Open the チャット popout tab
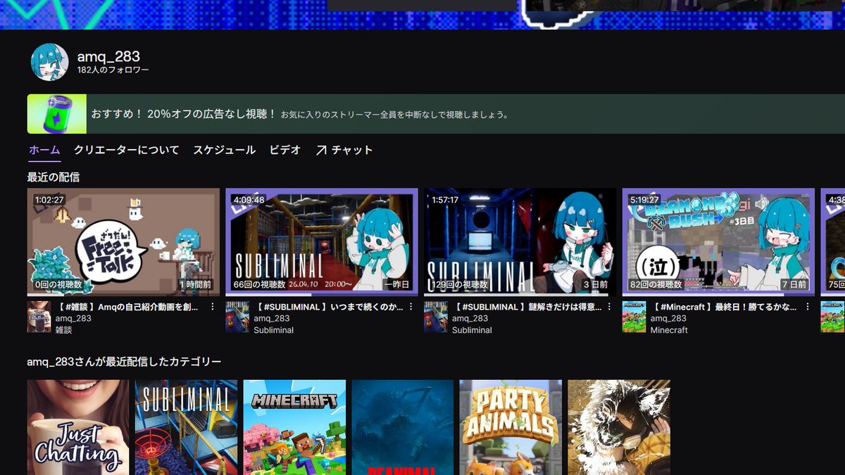Image resolution: width=845 pixels, height=475 pixels. 344,150
